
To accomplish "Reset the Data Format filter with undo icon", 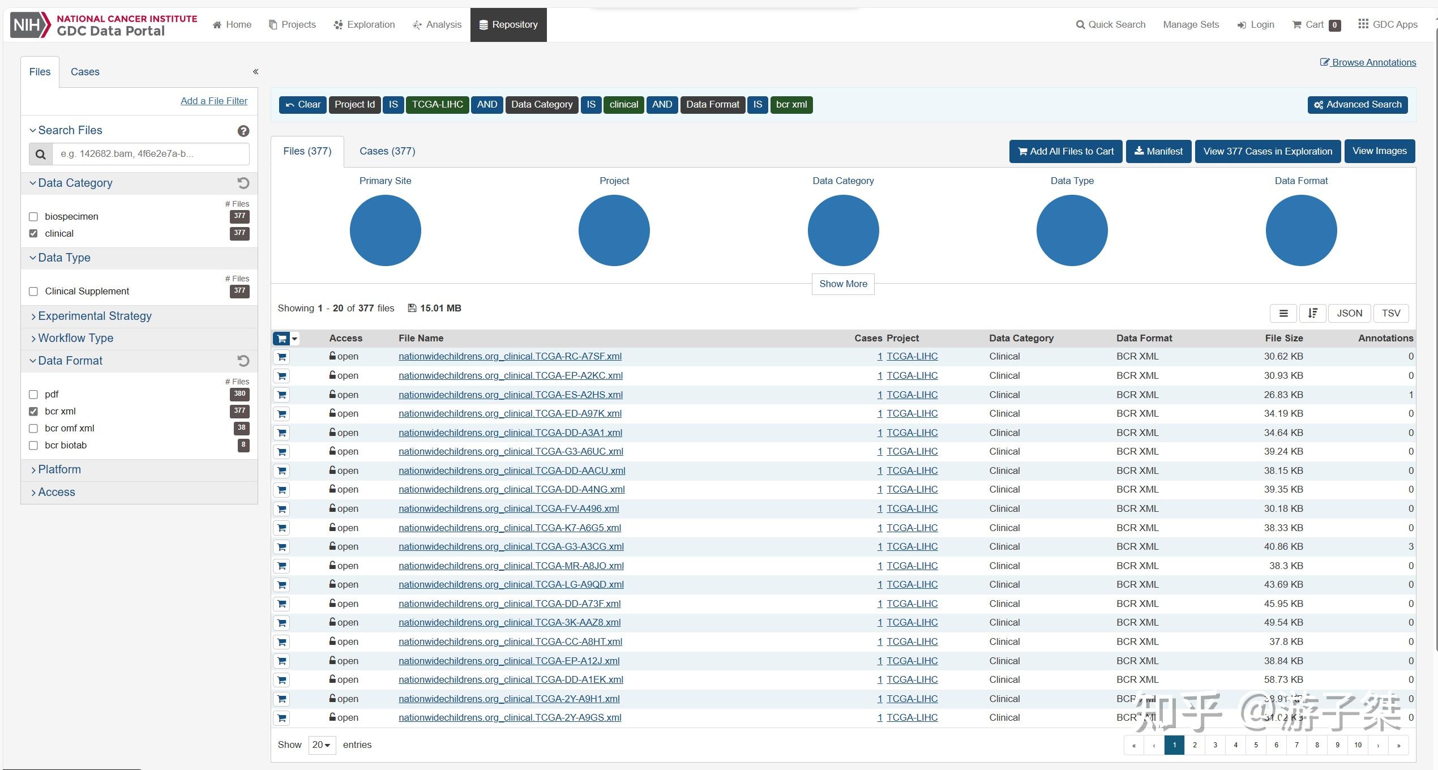I will [x=243, y=361].
